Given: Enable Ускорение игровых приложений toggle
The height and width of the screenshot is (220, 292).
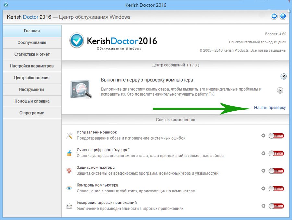Looking at the screenshot, I should click(276, 206).
